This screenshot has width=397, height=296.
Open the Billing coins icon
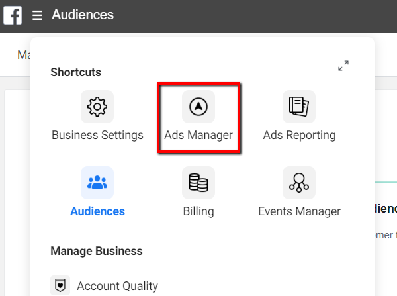coord(198,183)
